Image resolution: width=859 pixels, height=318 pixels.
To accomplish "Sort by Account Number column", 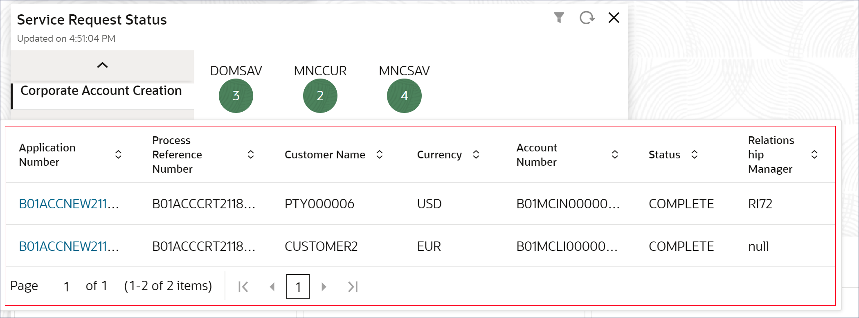I will [615, 155].
